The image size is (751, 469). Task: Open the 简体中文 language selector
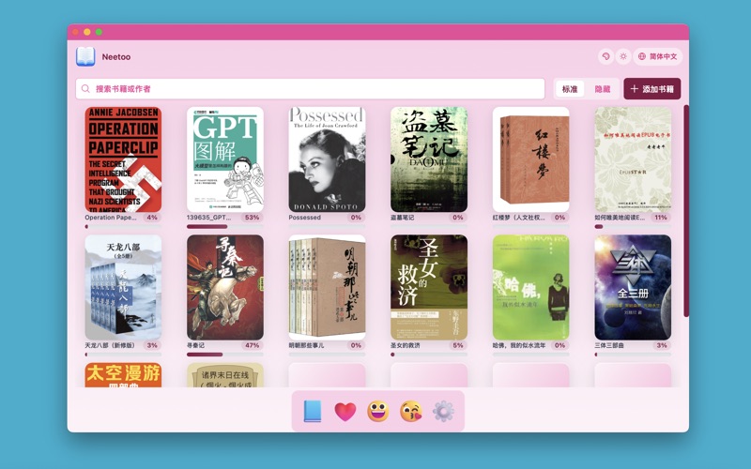(x=658, y=56)
